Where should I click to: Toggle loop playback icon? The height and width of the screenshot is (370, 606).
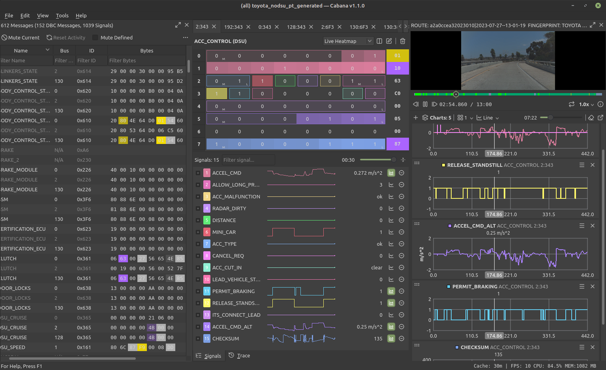tap(571, 105)
